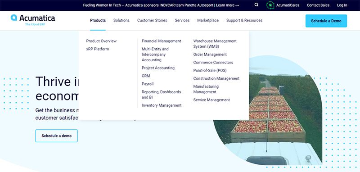Expand the Services navigation item
Image resolution: width=360 pixels, height=172 pixels.
tap(182, 20)
